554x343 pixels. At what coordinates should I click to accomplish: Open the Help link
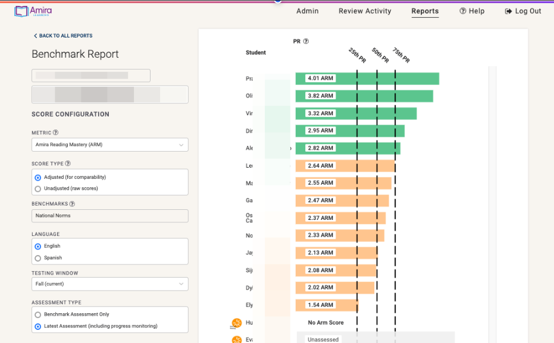pos(472,11)
